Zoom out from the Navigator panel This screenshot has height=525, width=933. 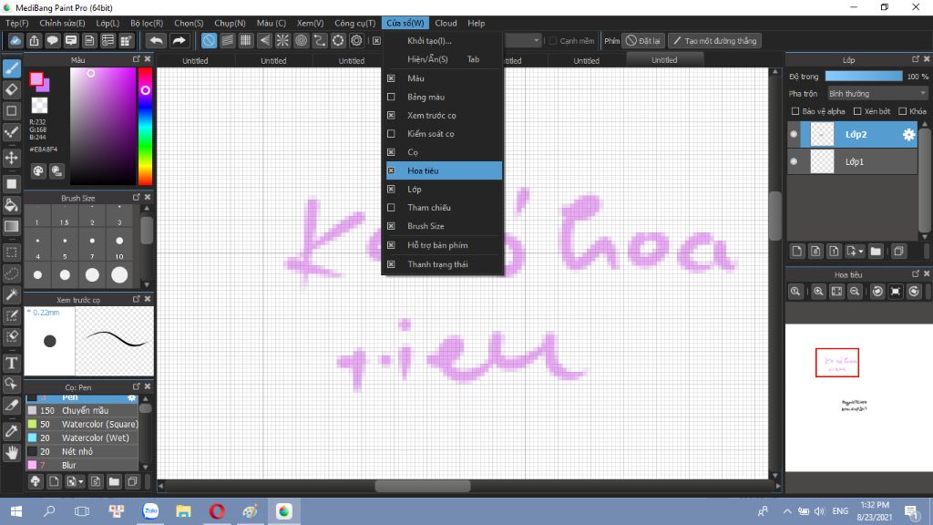(x=855, y=291)
